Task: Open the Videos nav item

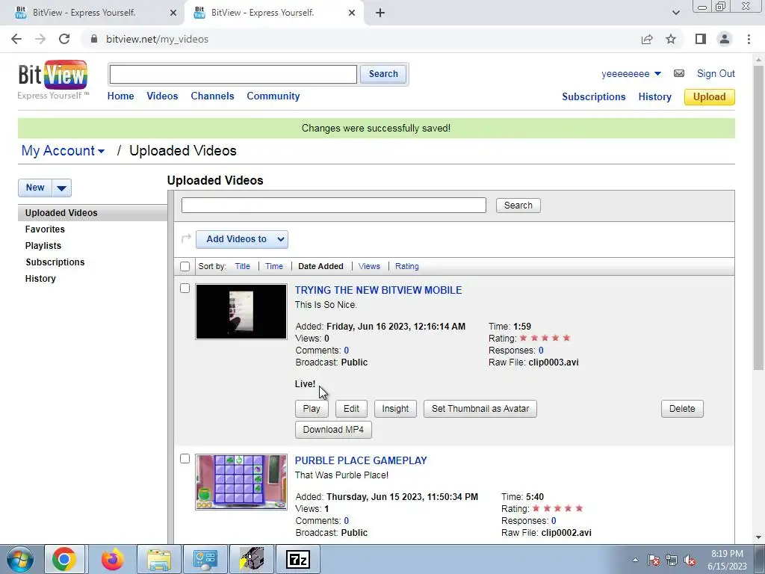Action: (162, 96)
